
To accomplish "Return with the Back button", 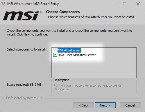I will (83, 105).
